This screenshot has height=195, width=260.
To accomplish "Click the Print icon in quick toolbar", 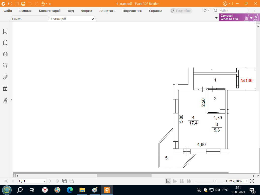I will (x=23, y=4).
